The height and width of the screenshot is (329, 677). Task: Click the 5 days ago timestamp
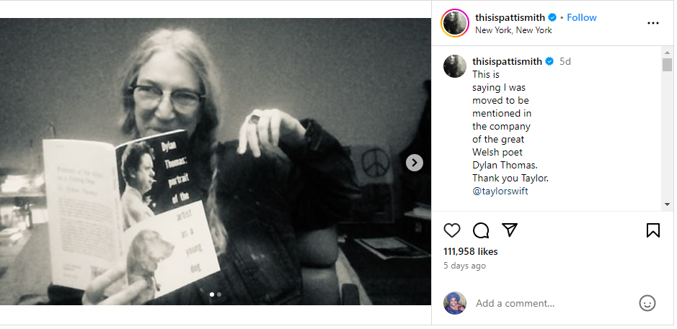464,266
